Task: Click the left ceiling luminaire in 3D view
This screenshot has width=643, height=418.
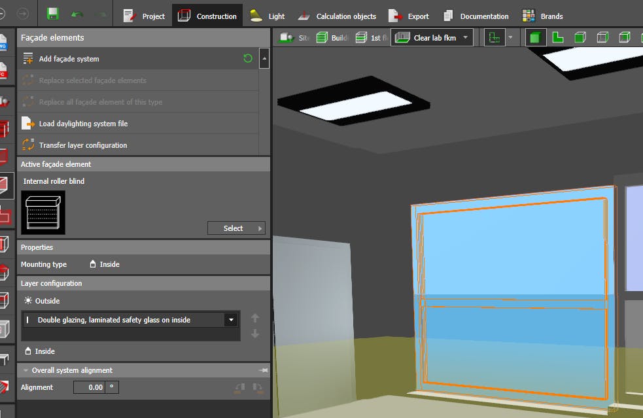Action: point(353,102)
